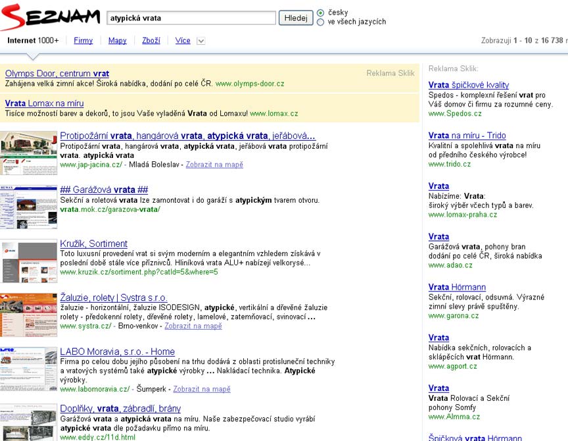
Task: Open the "Špičková vrata Hörmann" sidebar ad
Action: click(475, 437)
